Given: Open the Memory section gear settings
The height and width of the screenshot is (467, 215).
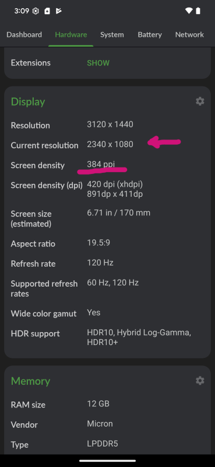Looking at the screenshot, I should (200, 381).
